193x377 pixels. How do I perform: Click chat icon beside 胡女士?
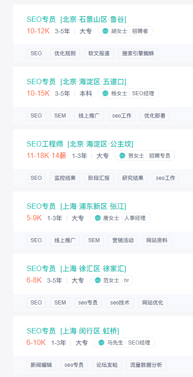(105, 31)
